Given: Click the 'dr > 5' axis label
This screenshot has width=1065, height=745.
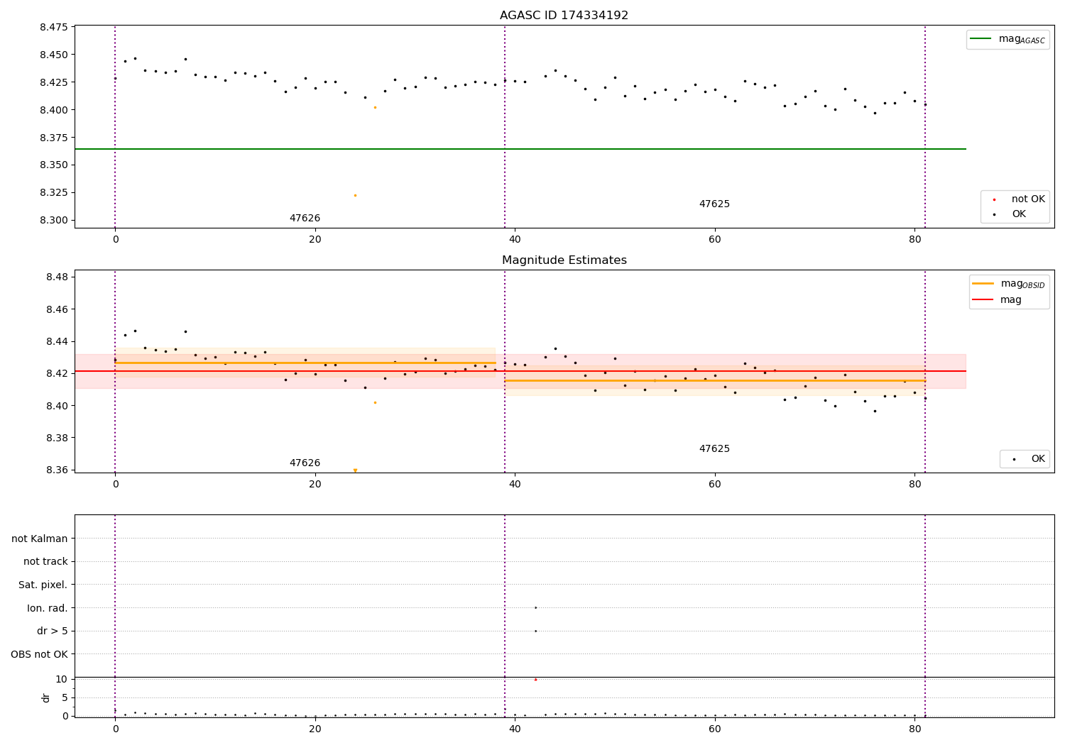Looking at the screenshot, I should pos(53,631).
